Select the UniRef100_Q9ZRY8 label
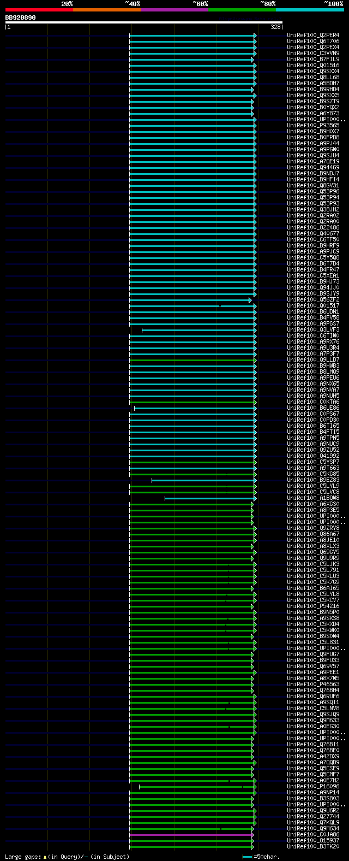Image resolution: width=349 pixels, height=861 pixels. [313, 528]
